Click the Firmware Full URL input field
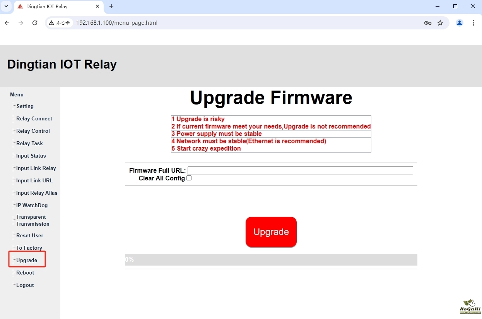 coord(300,171)
